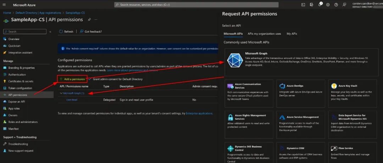
Task: Click Add a permission button
Action: tap(72, 79)
